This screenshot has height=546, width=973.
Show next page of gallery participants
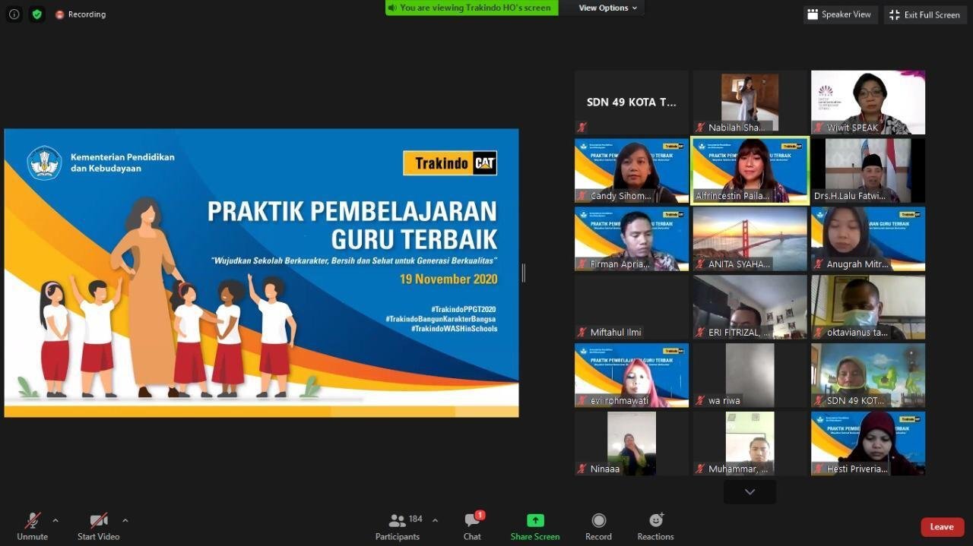pyautogui.click(x=750, y=492)
